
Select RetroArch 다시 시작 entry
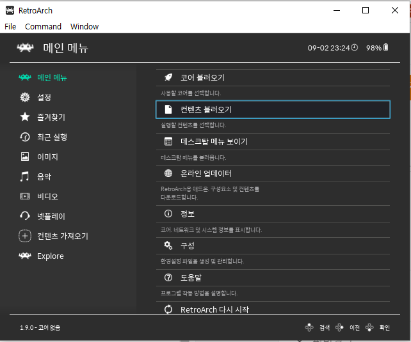coord(273,309)
